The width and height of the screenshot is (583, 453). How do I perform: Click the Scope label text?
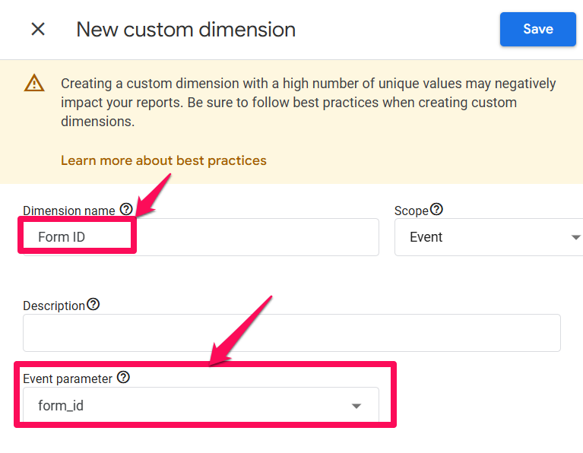tap(411, 211)
